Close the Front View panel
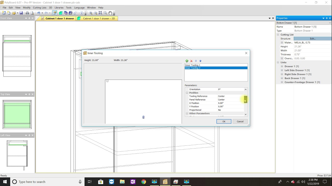 pyautogui.click(x=33, y=18)
